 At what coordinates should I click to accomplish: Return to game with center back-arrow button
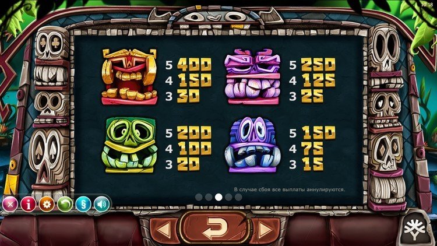coord(214,228)
